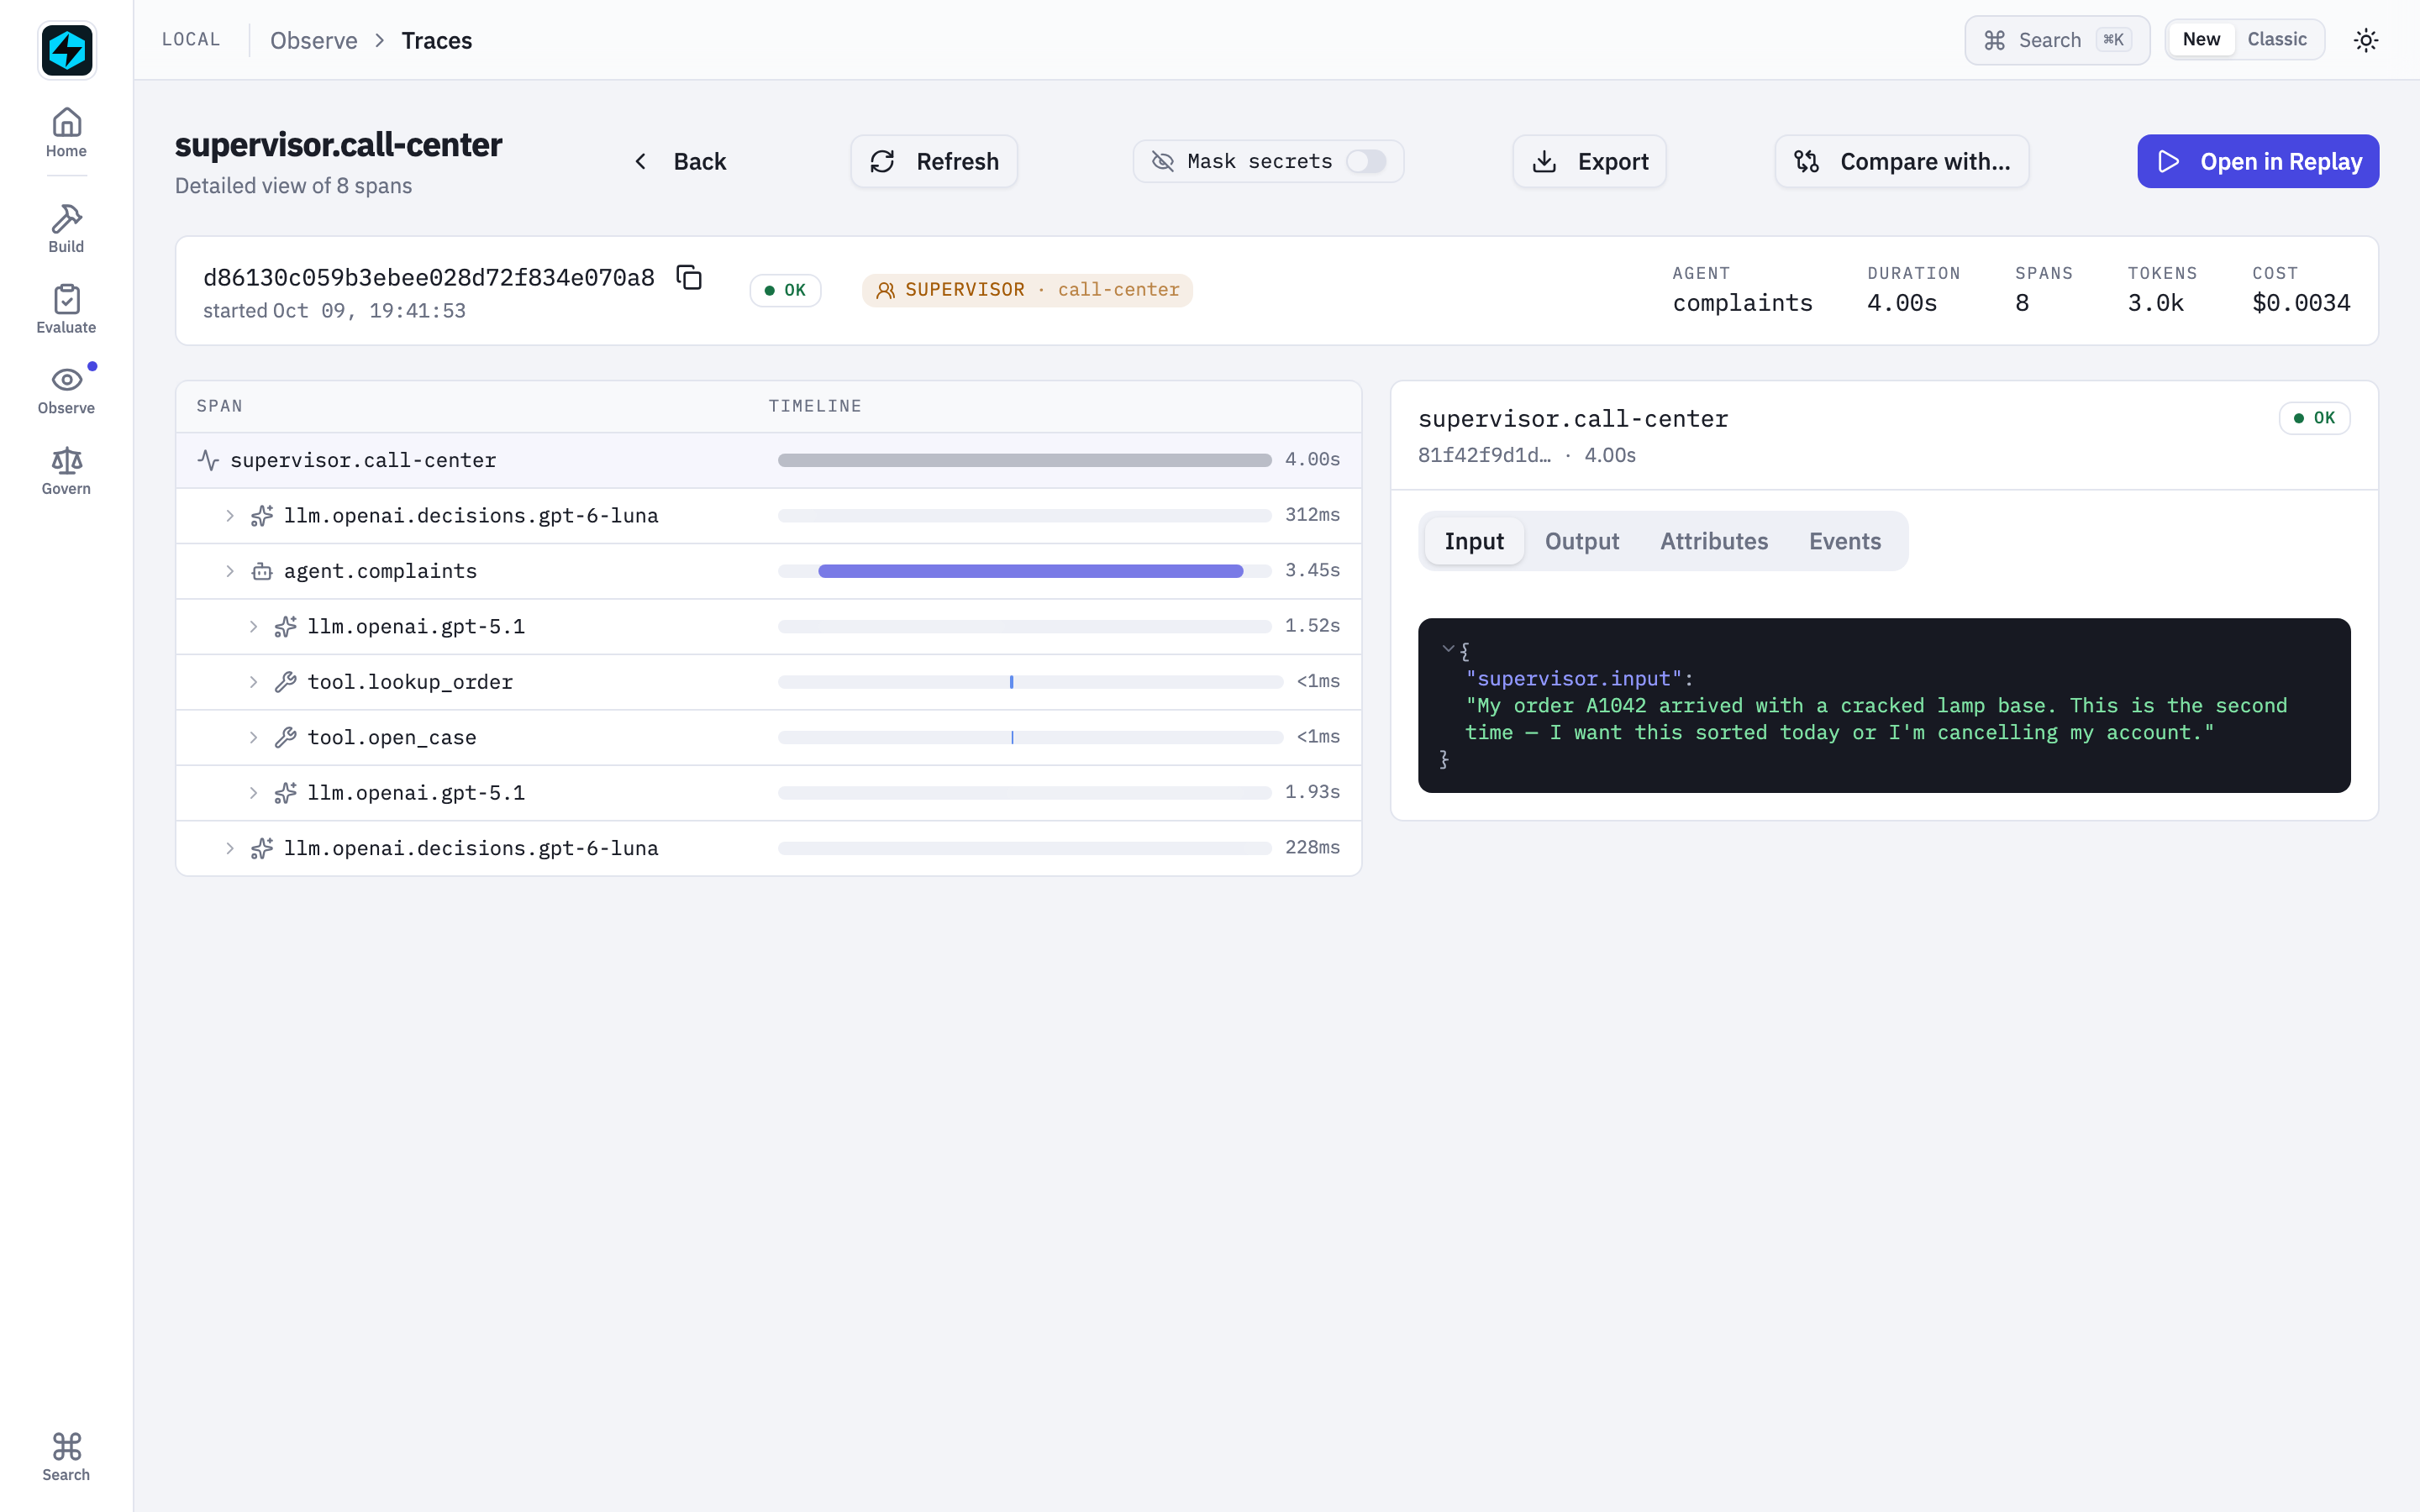Viewport: 2420px width, 1512px height.
Task: Go Back to the traces list
Action: (680, 161)
